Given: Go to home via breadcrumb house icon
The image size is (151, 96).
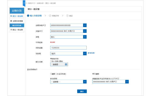Looking at the screenshot, I should [27, 3].
